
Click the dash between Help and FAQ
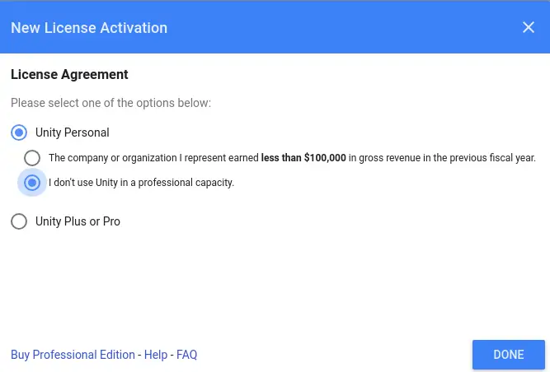[x=172, y=356]
